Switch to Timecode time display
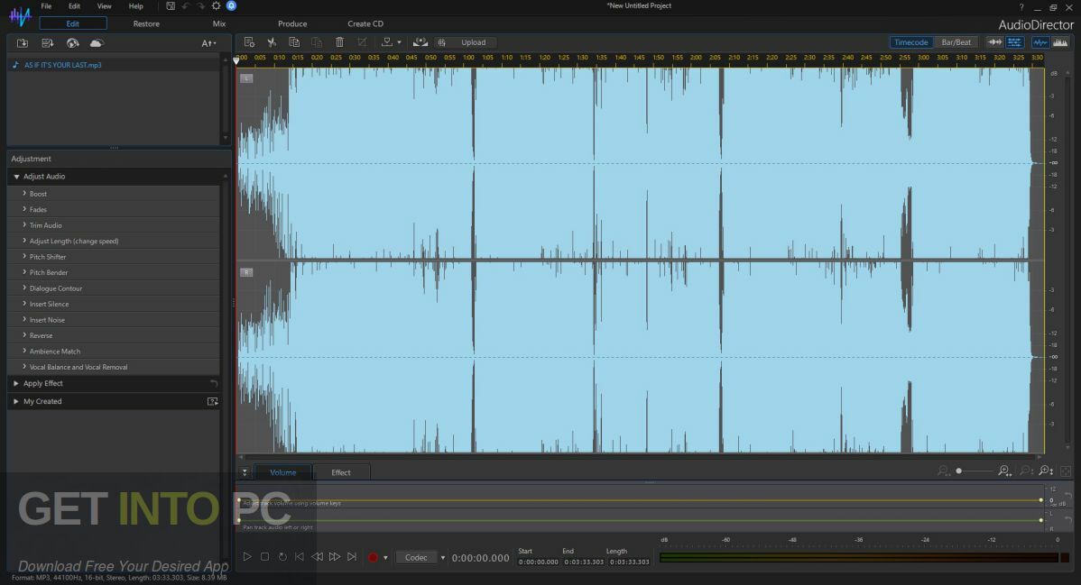 click(910, 42)
